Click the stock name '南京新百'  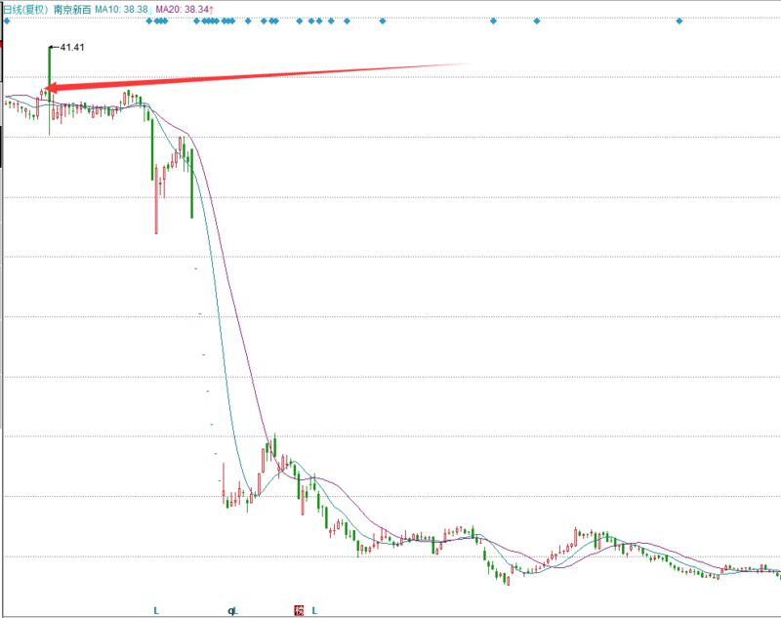click(71, 7)
